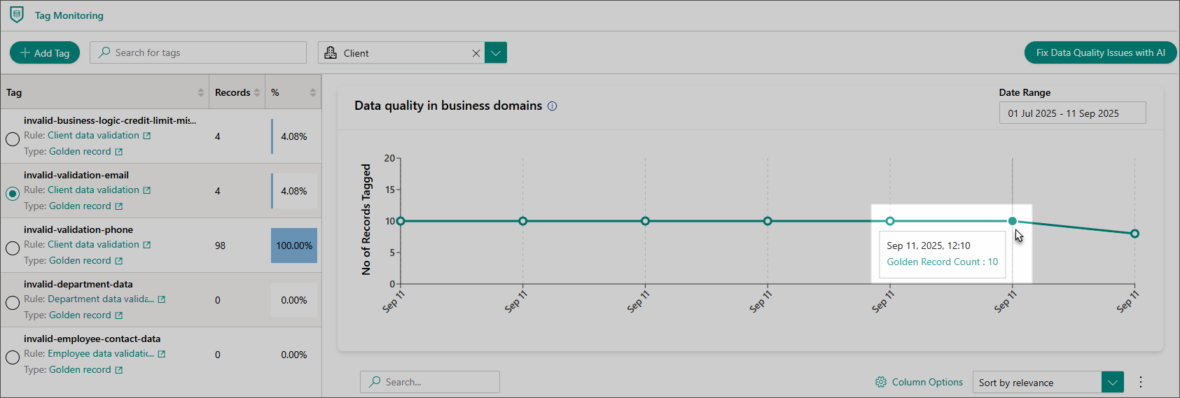
Task: Select the invalid-validation-phone radio button
Action: tap(13, 248)
